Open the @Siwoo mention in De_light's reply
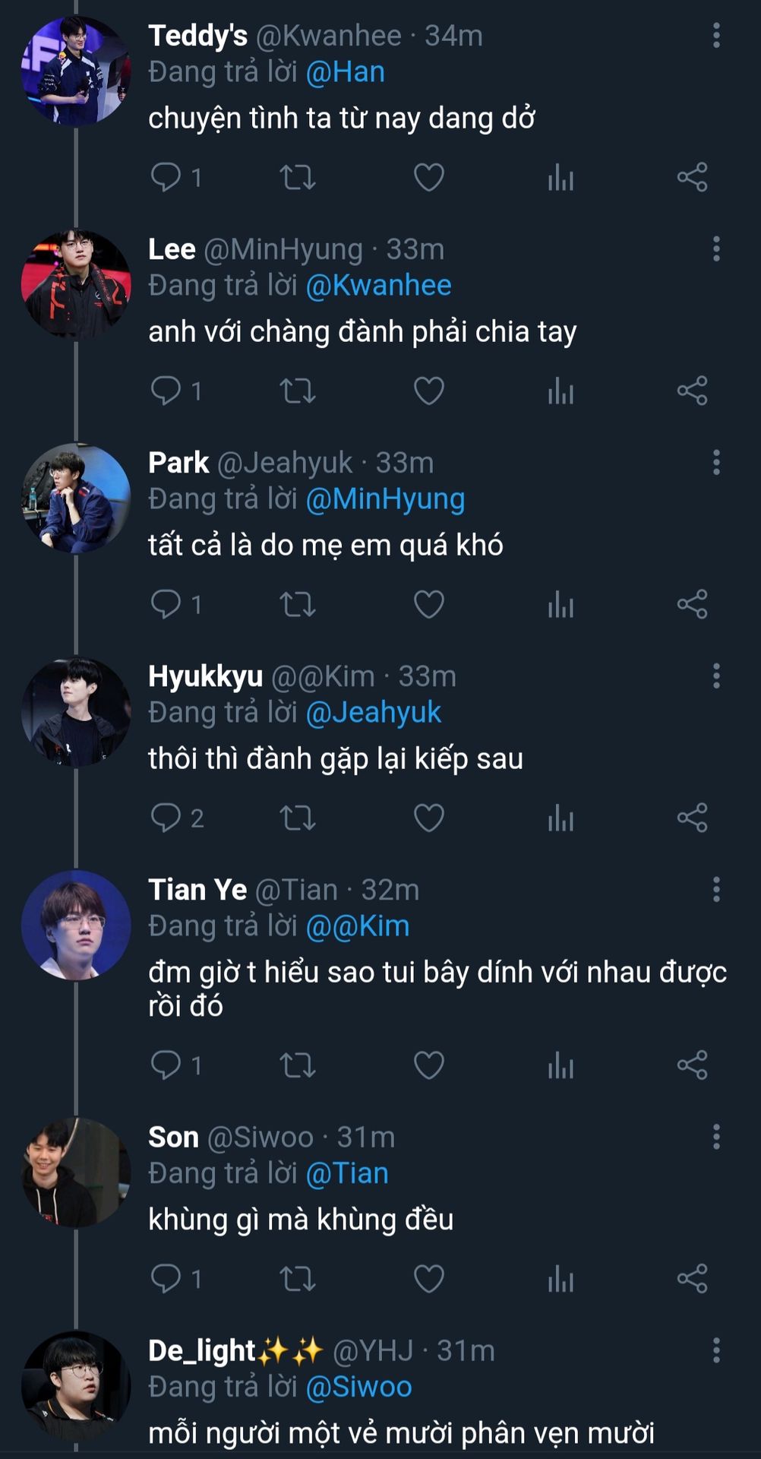 (358, 1387)
